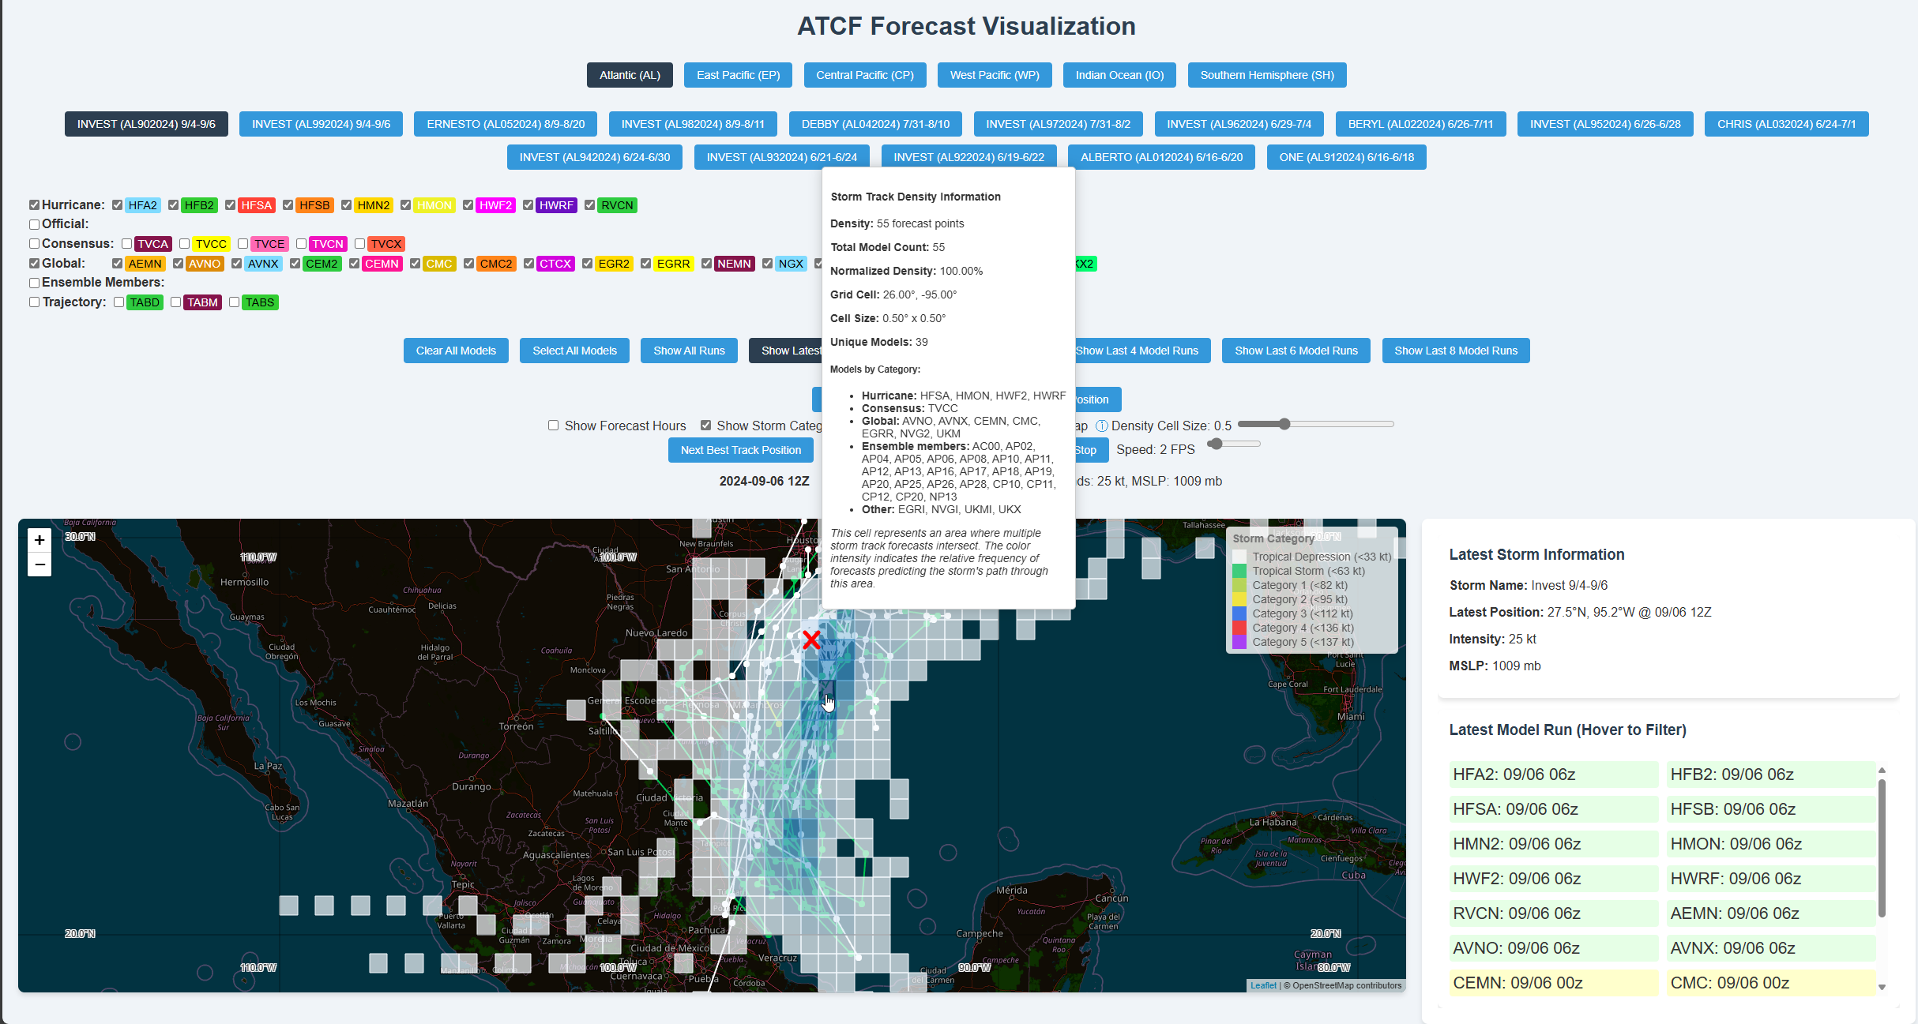Check the TABS trajectory model
Screen dimensions: 1918x1024
pos(234,302)
